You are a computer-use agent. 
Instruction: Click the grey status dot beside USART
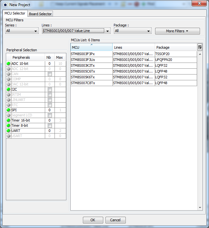(x=9, y=136)
